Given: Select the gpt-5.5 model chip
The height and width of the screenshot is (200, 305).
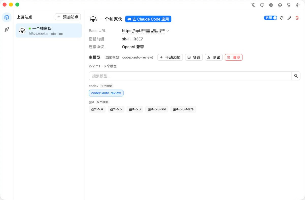Looking at the screenshot, I should [116, 109].
